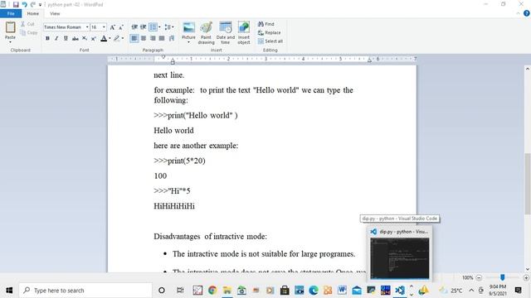Click the first line indent marker on ruler
The image size is (531, 298).
pyautogui.click(x=163, y=57)
